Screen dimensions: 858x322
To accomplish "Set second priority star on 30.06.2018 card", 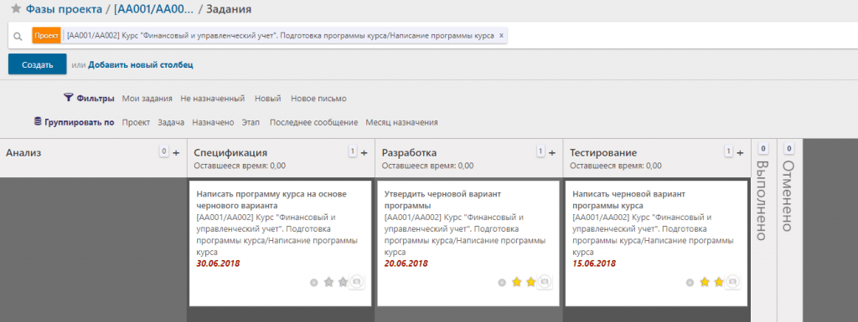I will click(x=343, y=282).
